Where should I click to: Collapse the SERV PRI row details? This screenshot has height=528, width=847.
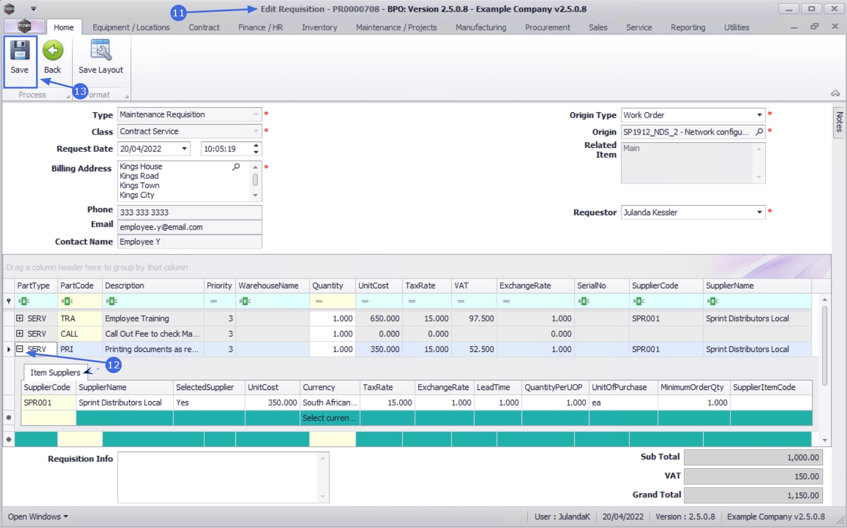point(20,349)
